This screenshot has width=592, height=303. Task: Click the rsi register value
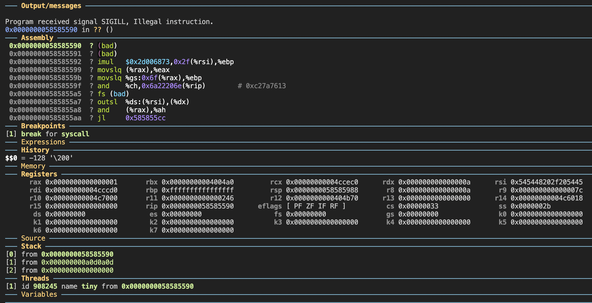(546, 182)
